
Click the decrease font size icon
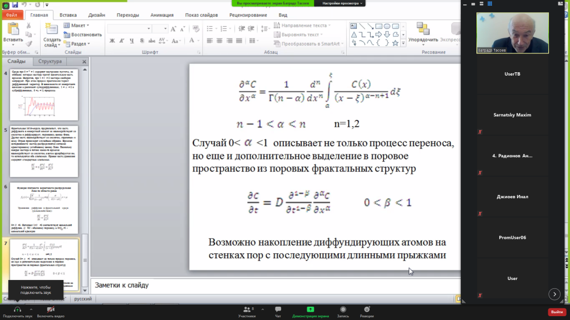point(183,29)
